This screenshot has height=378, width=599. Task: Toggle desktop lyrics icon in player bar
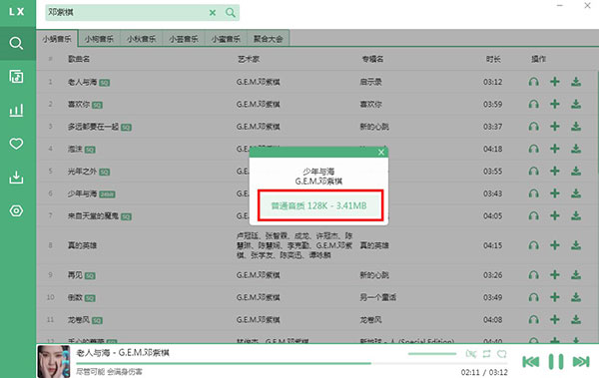(x=471, y=354)
